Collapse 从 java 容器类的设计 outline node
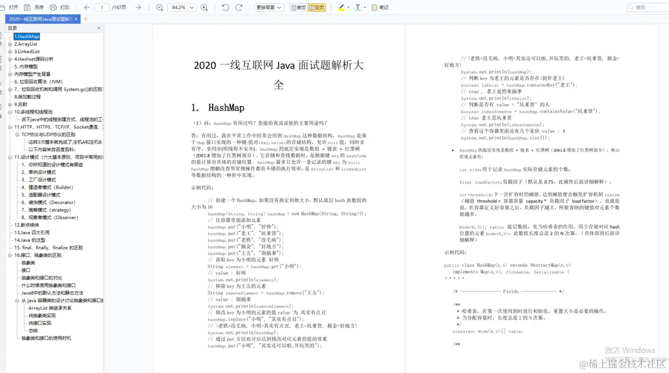The width and height of the screenshot is (669, 373). pyautogui.click(x=17, y=301)
